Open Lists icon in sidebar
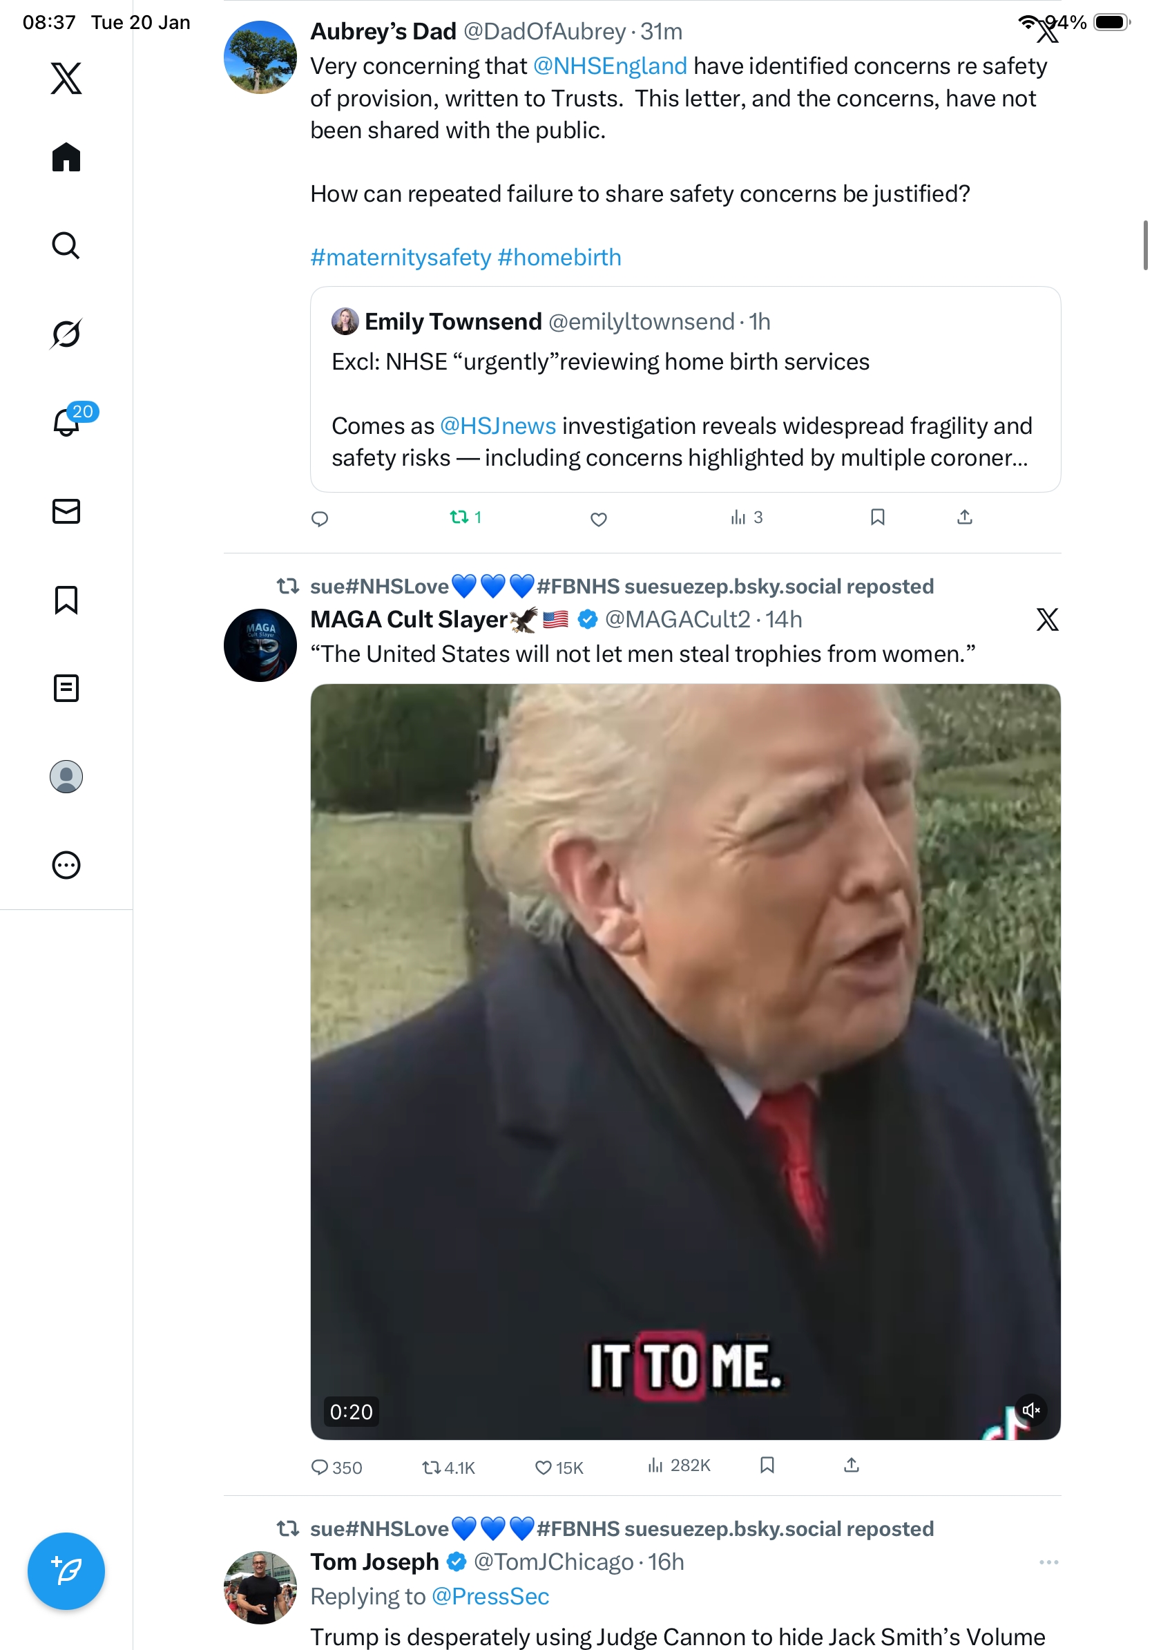 click(66, 687)
